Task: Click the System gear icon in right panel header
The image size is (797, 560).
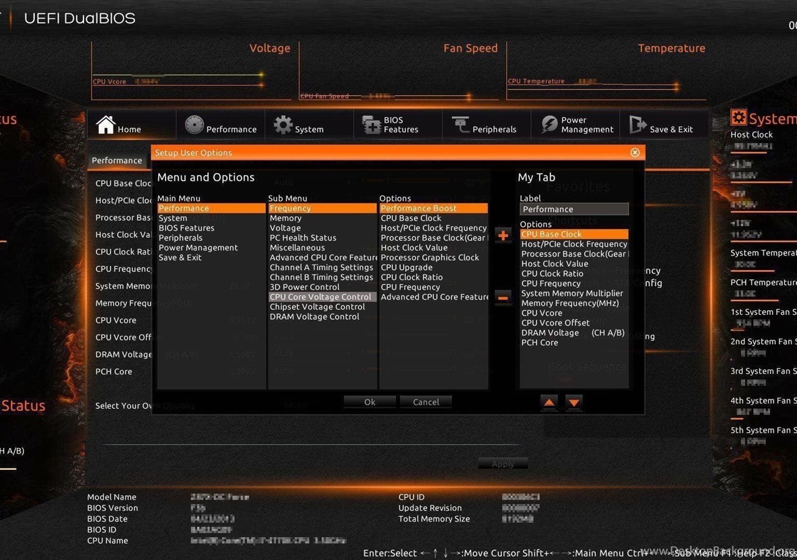Action: point(738,118)
